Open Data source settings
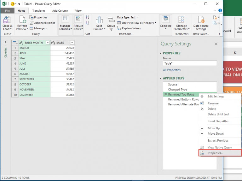 pos(201,20)
